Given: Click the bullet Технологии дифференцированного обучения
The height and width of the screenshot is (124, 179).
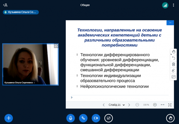Looking at the screenshot, I should coord(120,62).
